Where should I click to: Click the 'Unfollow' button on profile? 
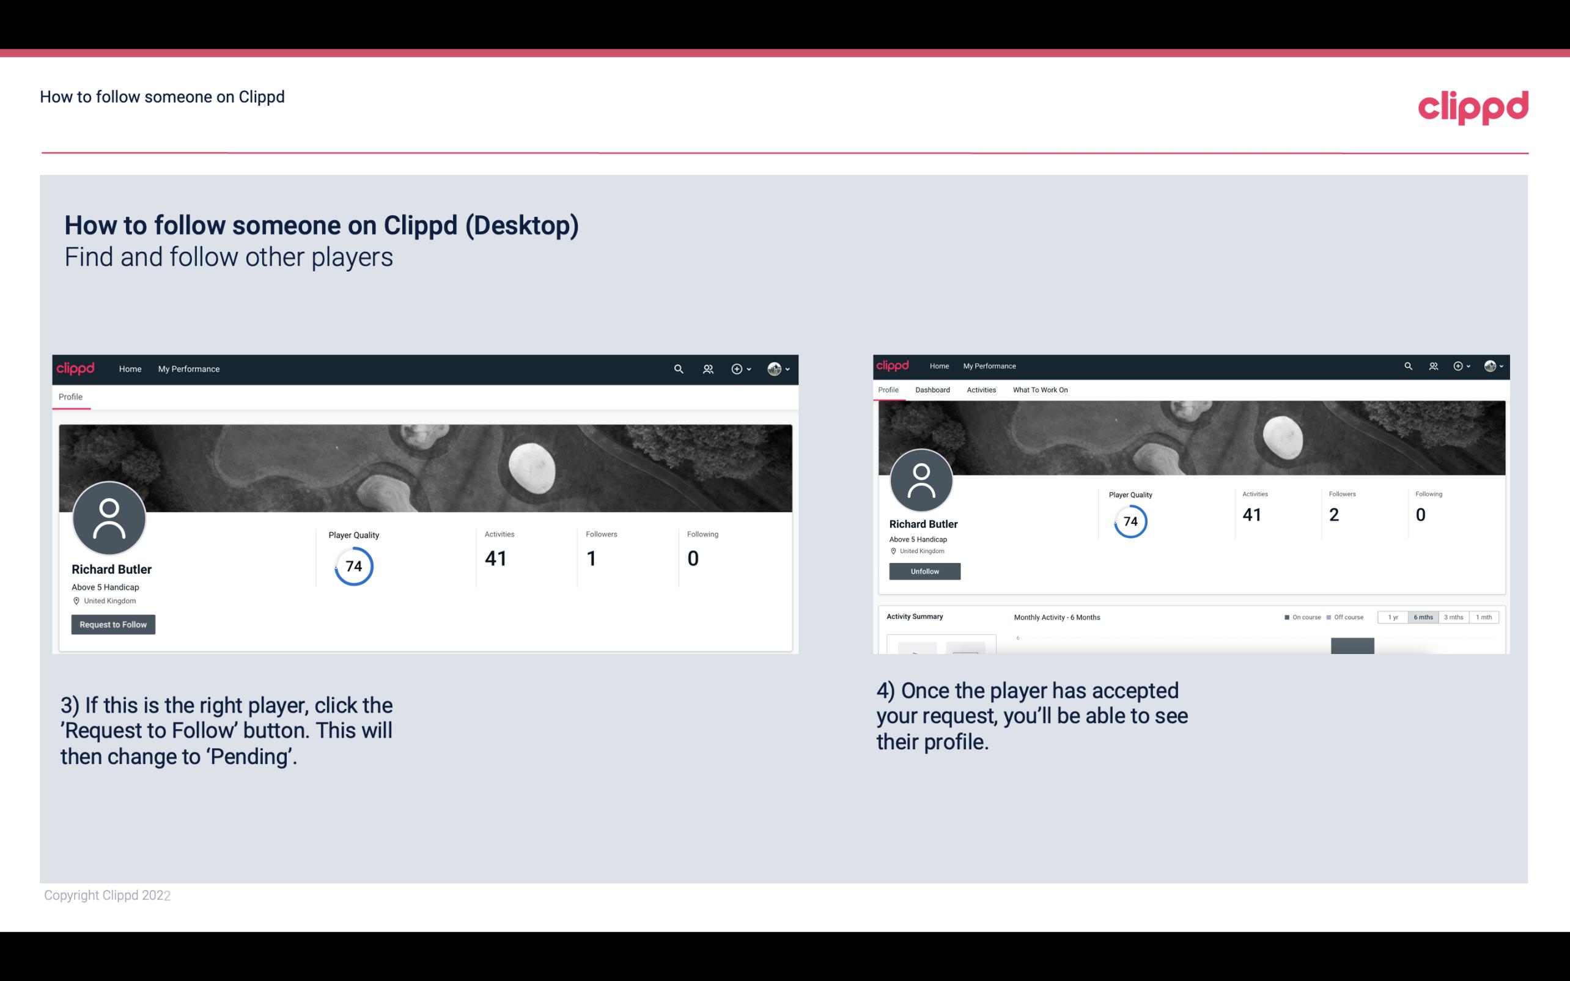(923, 571)
